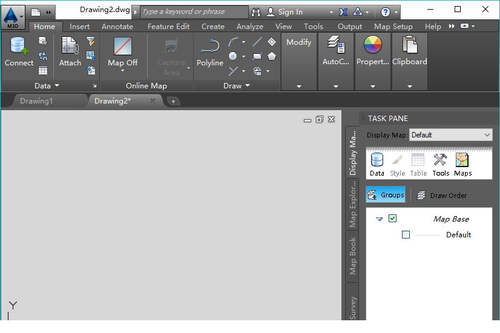The width and height of the screenshot is (500, 333).
Task: Click the Autodesk A360 triangle icon
Action: [358, 12]
